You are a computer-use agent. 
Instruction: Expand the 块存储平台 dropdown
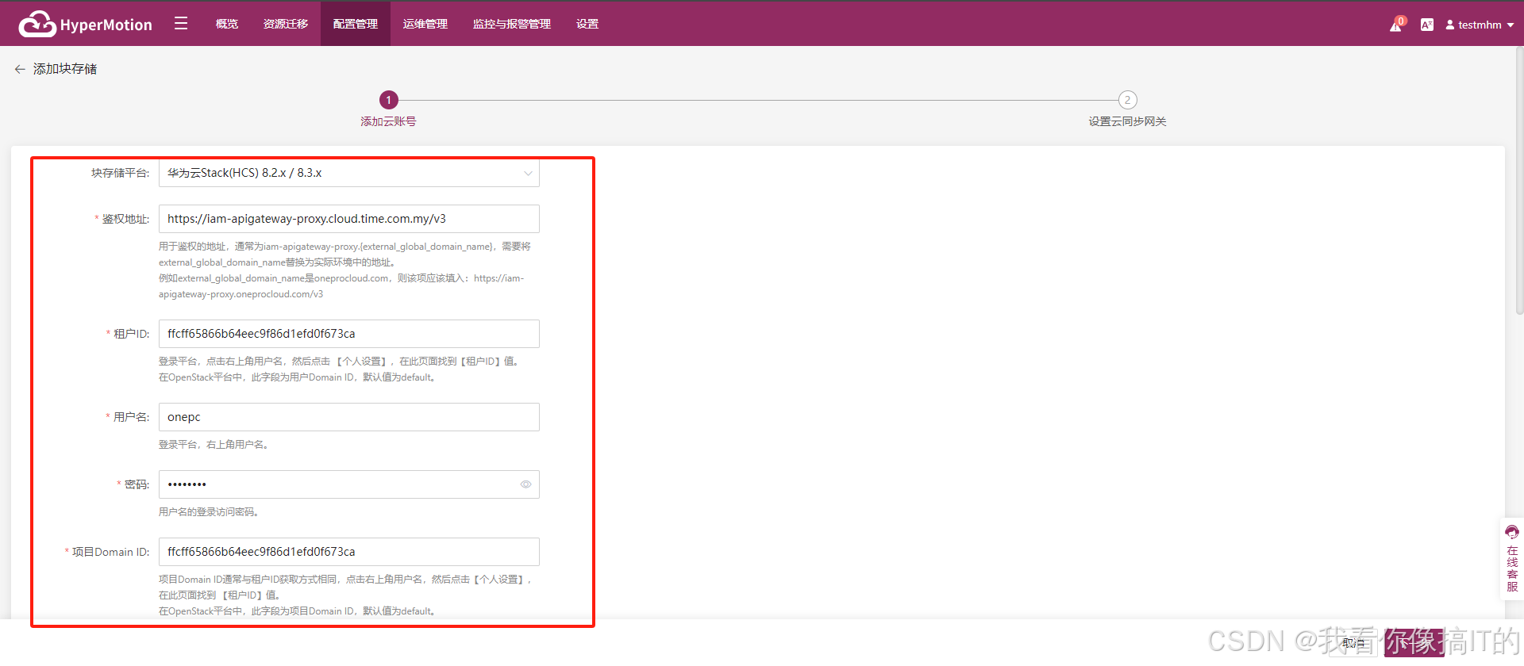(x=349, y=173)
